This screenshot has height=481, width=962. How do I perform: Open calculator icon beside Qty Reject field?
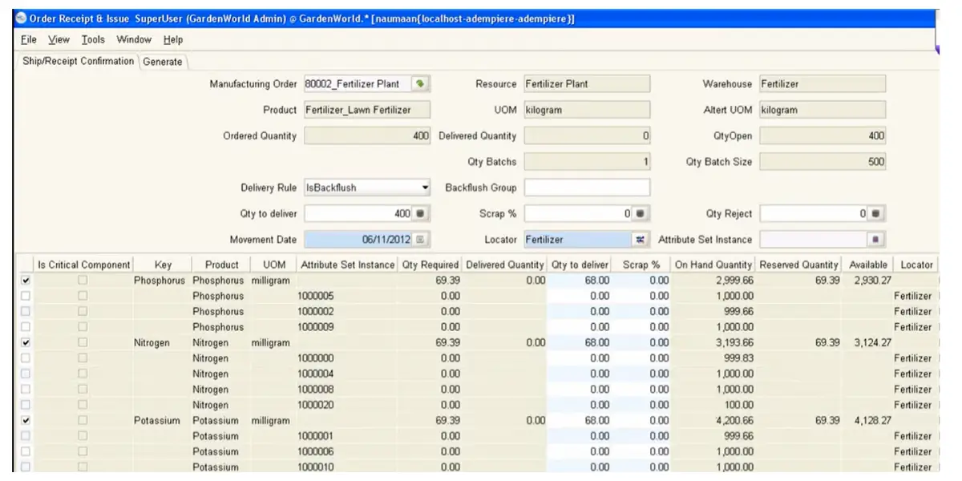(x=875, y=214)
